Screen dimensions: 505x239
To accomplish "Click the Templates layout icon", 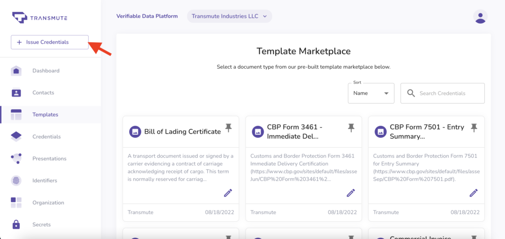I will click(16, 115).
